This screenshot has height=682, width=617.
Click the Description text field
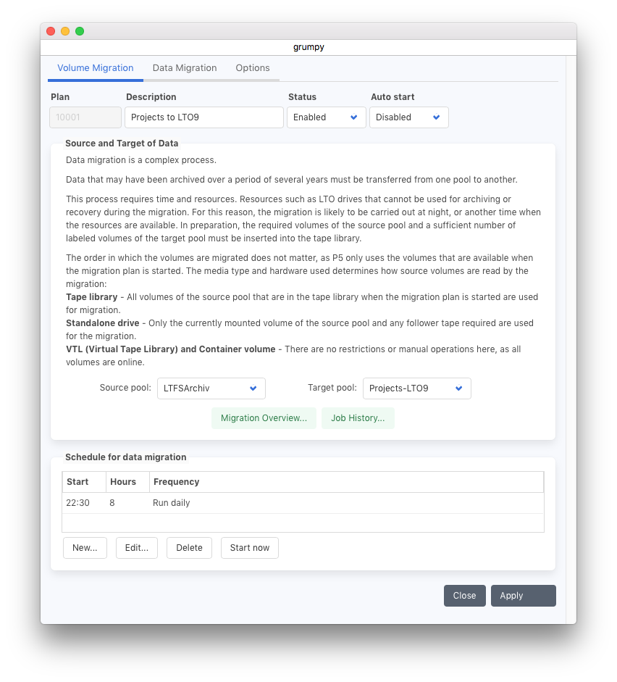tap(203, 117)
